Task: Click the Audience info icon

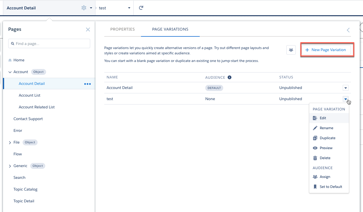Action: tap(230, 78)
